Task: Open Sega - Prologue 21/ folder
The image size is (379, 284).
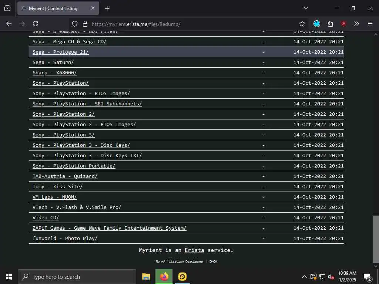Action: click(x=61, y=52)
